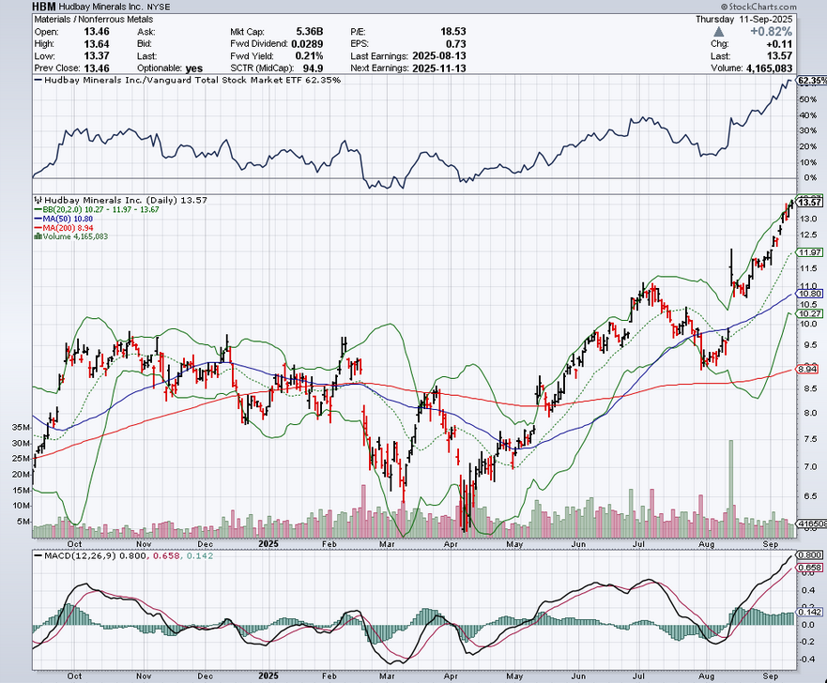Click the 10.27 lower band price tag
The height and width of the screenshot is (683, 827).
[809, 313]
